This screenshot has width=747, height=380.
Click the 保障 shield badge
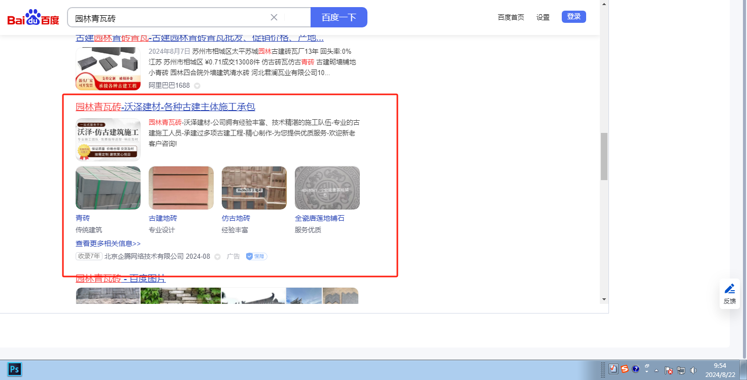click(x=257, y=256)
